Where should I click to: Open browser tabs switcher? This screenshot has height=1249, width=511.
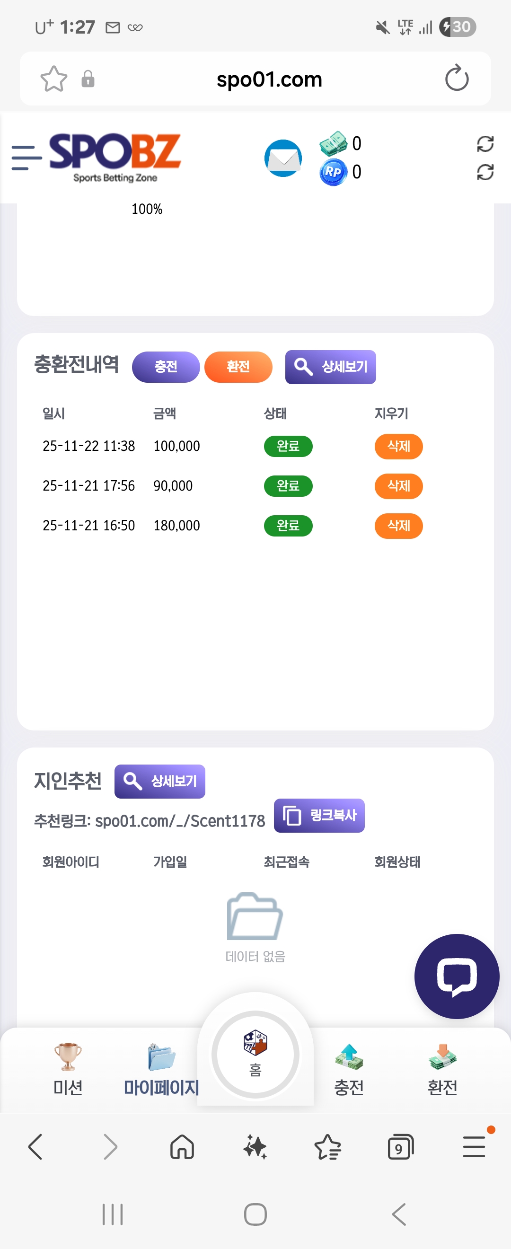[x=400, y=1147]
